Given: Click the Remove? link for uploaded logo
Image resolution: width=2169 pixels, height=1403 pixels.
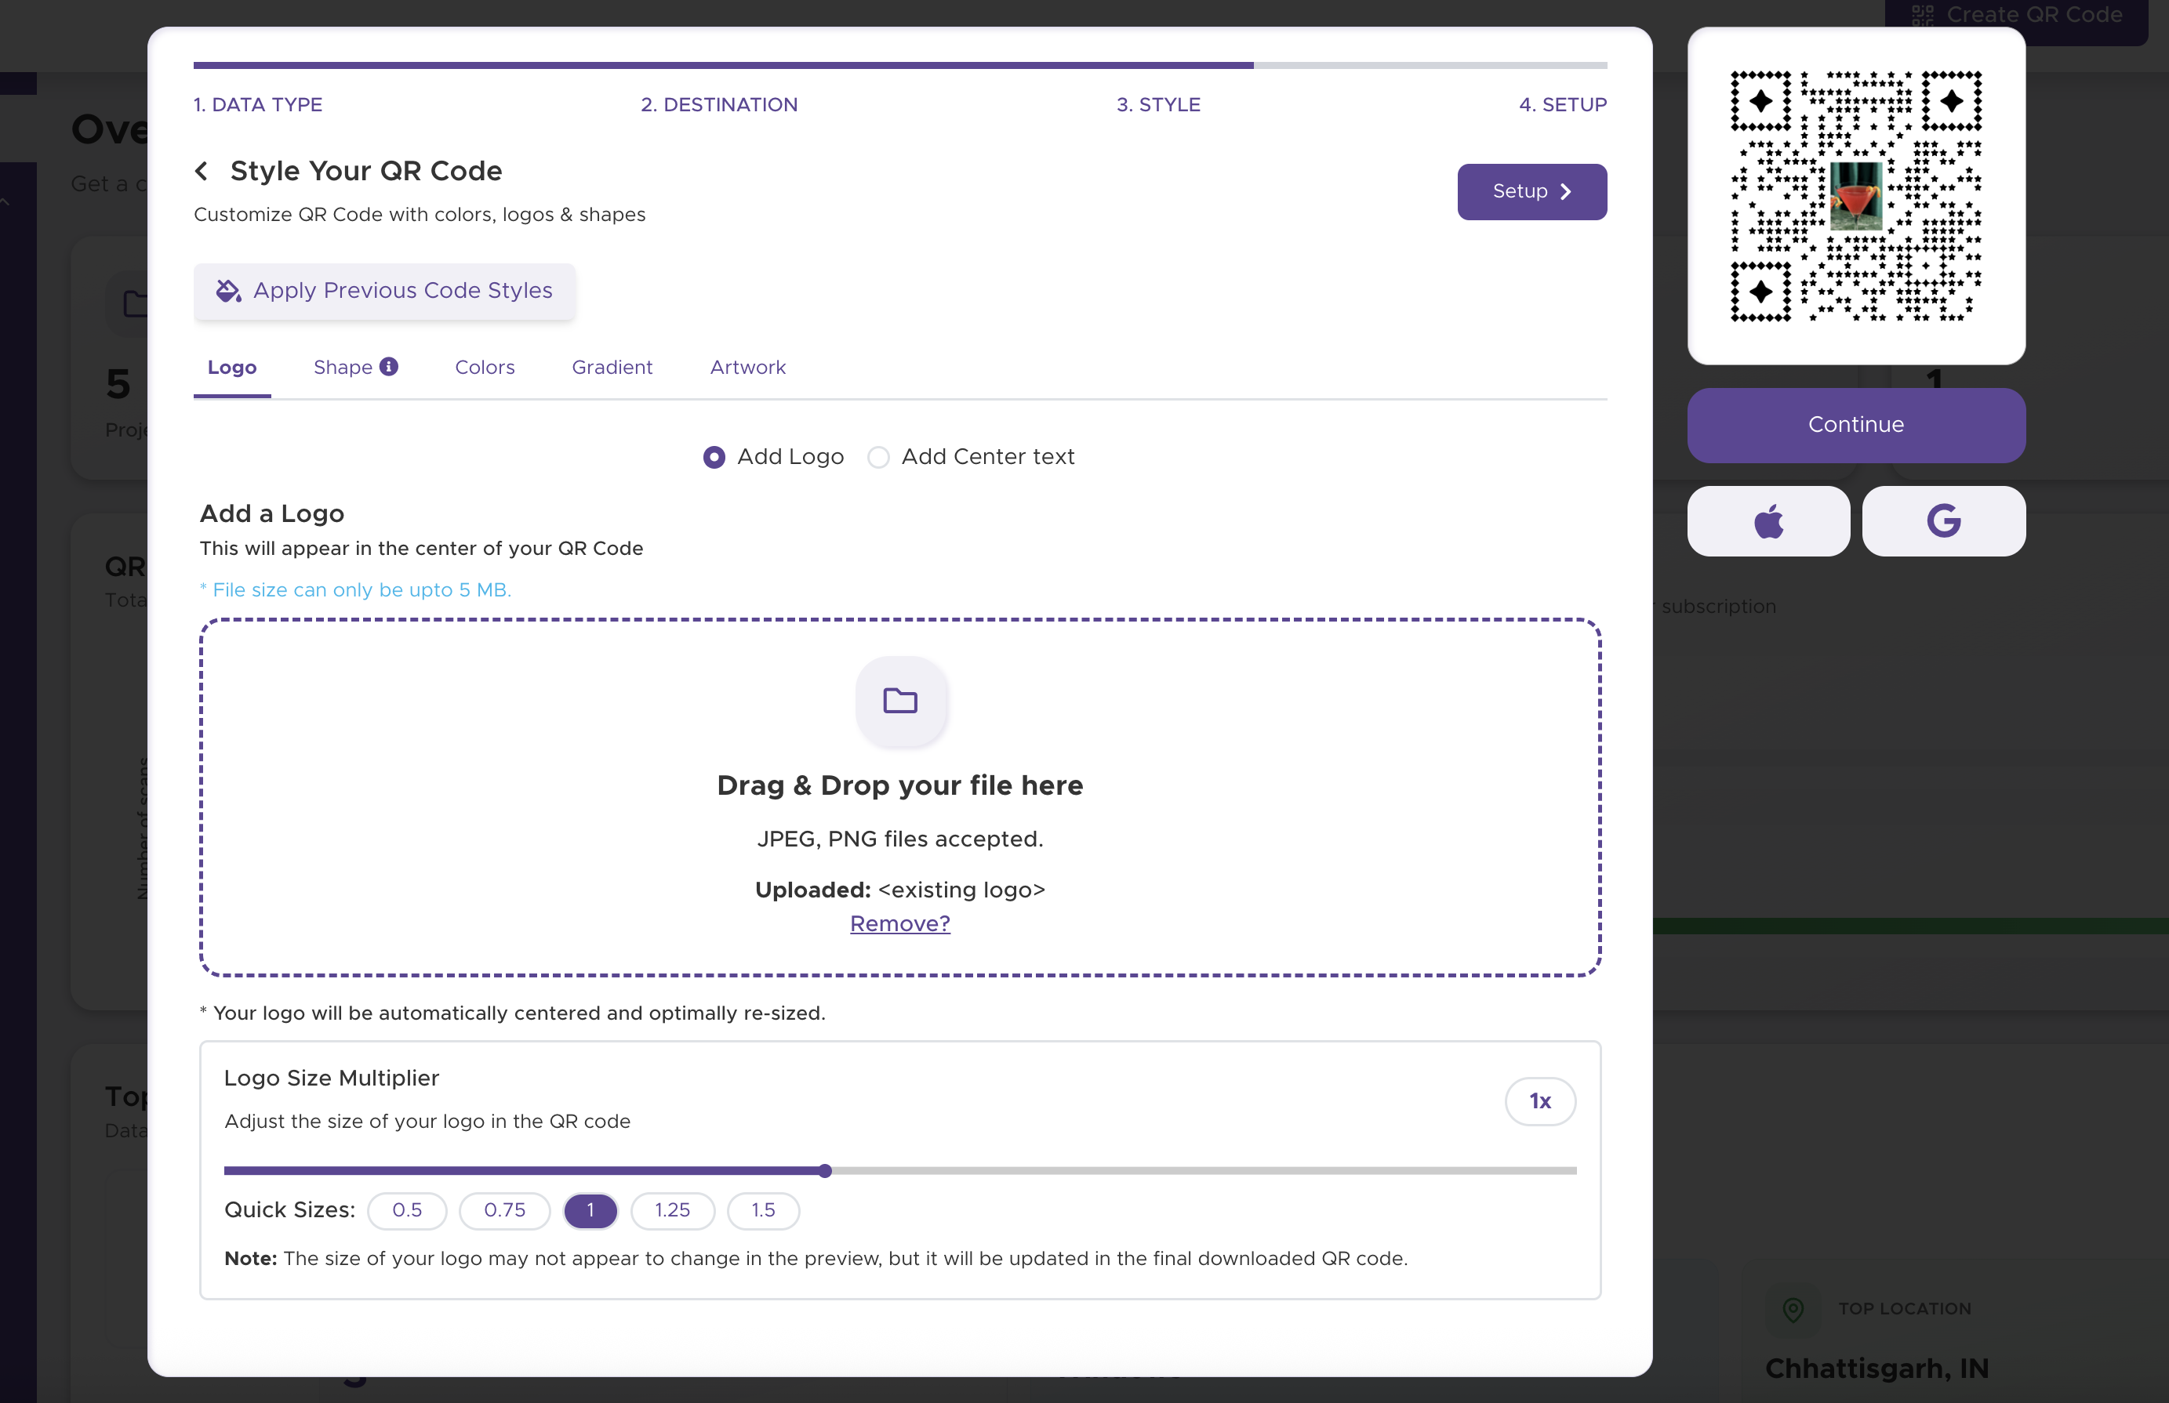Looking at the screenshot, I should tap(899, 924).
